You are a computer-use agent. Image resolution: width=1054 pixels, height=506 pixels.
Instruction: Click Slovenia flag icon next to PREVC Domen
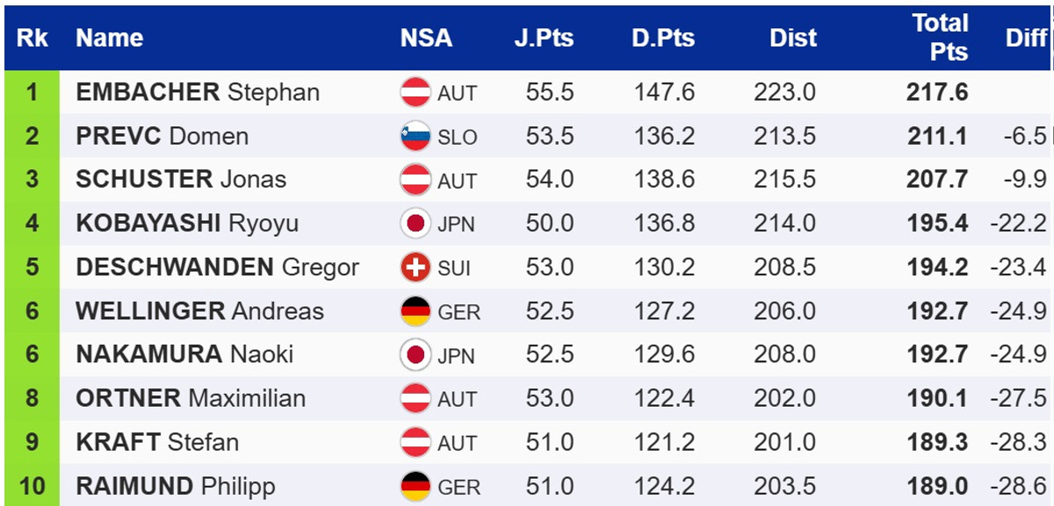tap(415, 136)
